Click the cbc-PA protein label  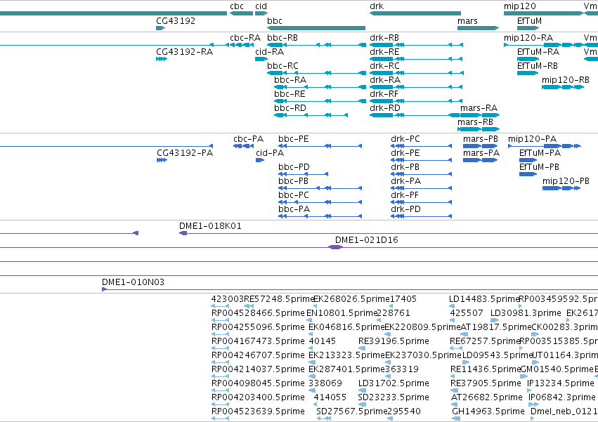248,139
